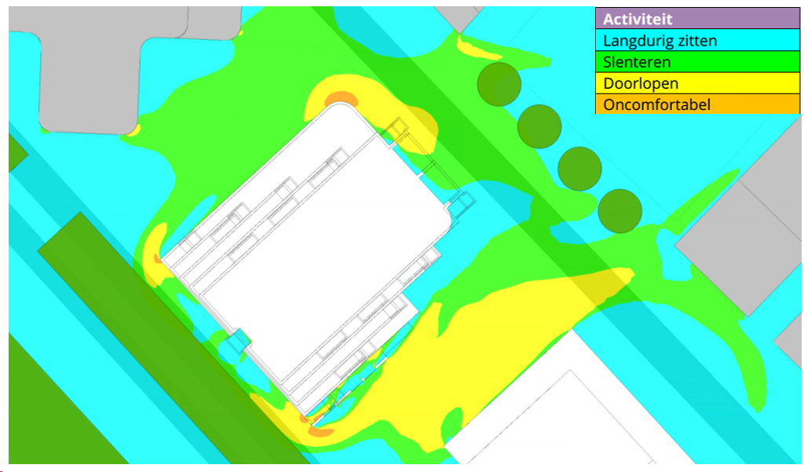
Task: Click orange hotspot at central building's southern tip
Action: (320, 430)
